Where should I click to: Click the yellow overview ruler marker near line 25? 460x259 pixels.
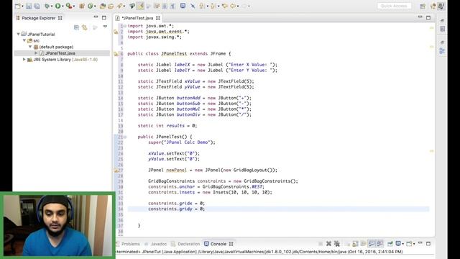click(x=431, y=151)
